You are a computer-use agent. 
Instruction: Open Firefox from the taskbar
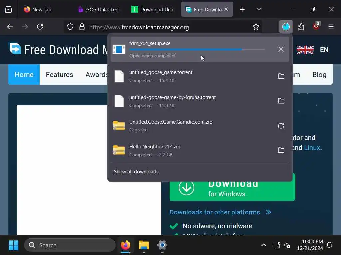(125, 245)
